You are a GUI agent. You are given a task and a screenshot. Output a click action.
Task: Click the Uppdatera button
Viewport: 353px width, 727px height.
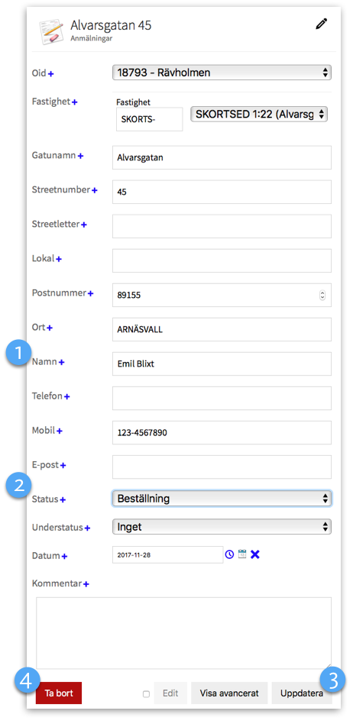coord(302,693)
